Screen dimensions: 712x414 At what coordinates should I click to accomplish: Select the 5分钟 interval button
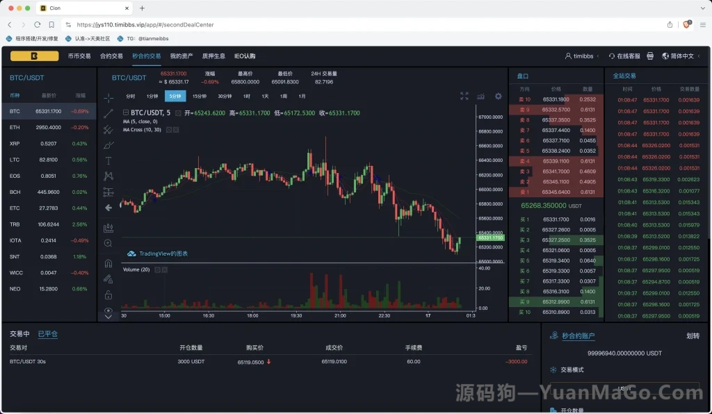175,97
